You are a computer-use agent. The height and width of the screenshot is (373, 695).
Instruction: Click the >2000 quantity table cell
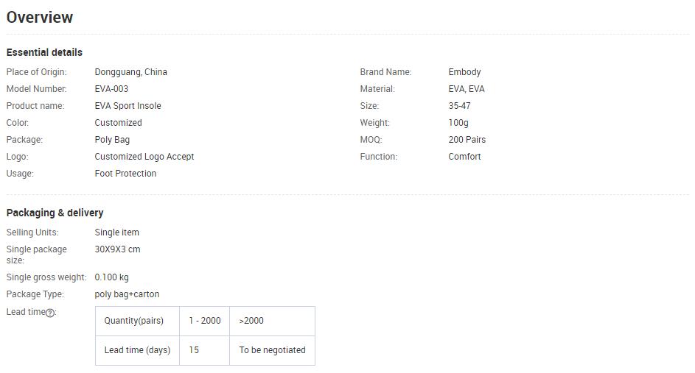(272, 321)
